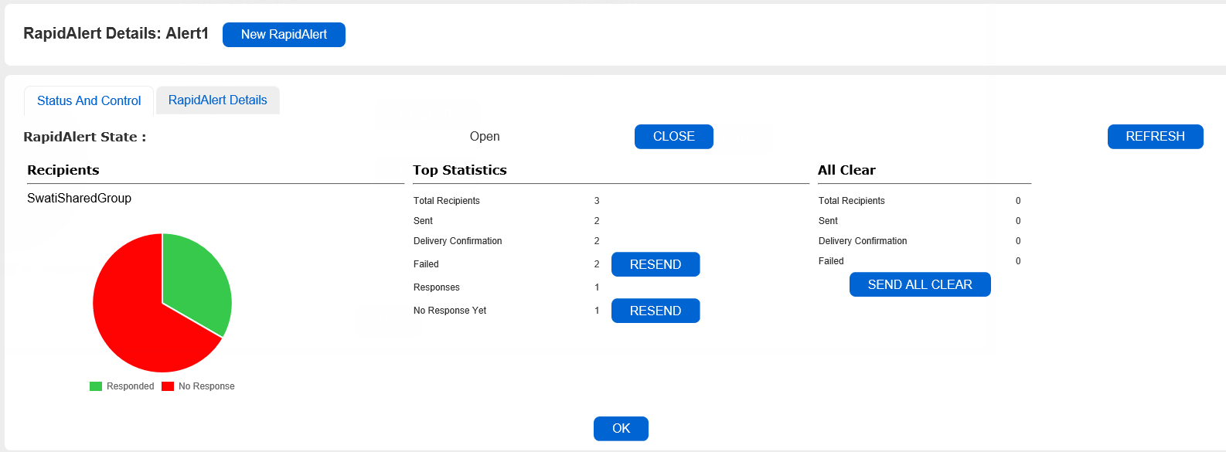The image size is (1226, 452).
Task: Click Total Recipients label under Top Statistics
Action: [x=446, y=201]
